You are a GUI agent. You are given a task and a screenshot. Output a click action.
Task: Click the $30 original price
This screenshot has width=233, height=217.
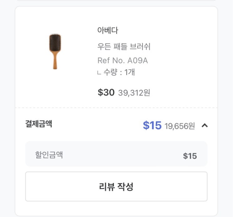point(106,92)
